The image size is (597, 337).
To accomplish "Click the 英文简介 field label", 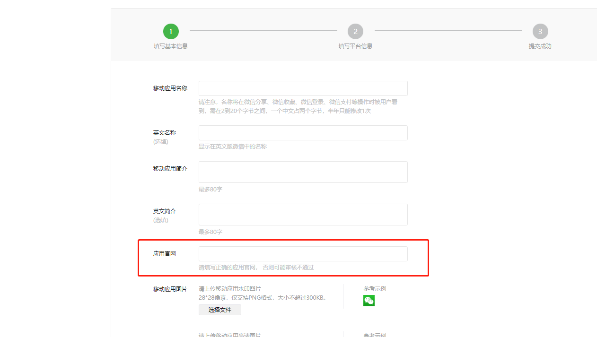I will [x=165, y=211].
